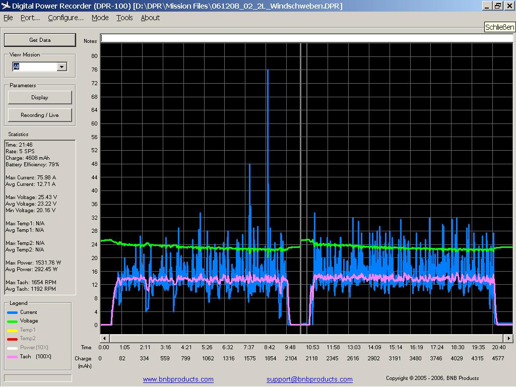Click the scrollbar right arrow under the graph
This screenshot has width=516, height=387.
click(508, 338)
